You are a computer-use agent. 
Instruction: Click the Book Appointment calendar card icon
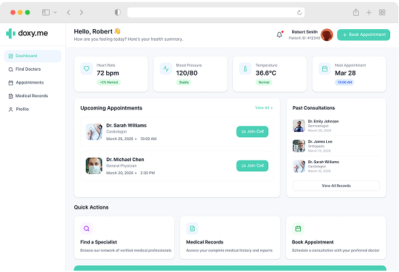[298, 228]
